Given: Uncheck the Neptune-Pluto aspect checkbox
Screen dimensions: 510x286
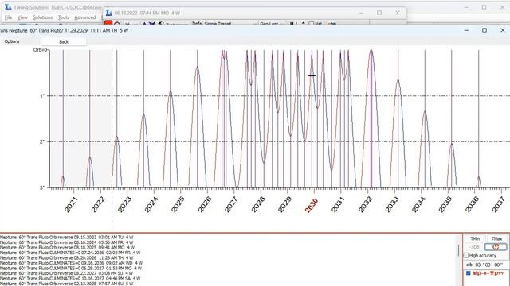Looking at the screenshot, I should [468, 273].
